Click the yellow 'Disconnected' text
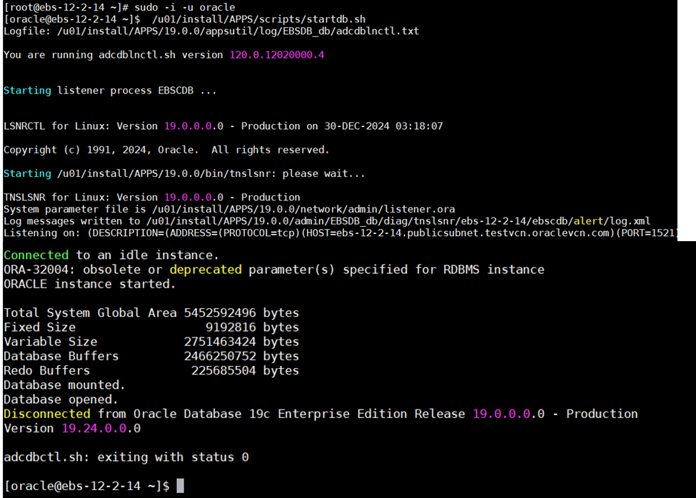Screen dimensions: 696x498 point(47,414)
